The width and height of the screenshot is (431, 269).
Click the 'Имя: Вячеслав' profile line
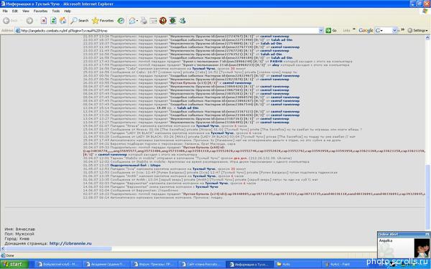click(x=19, y=229)
